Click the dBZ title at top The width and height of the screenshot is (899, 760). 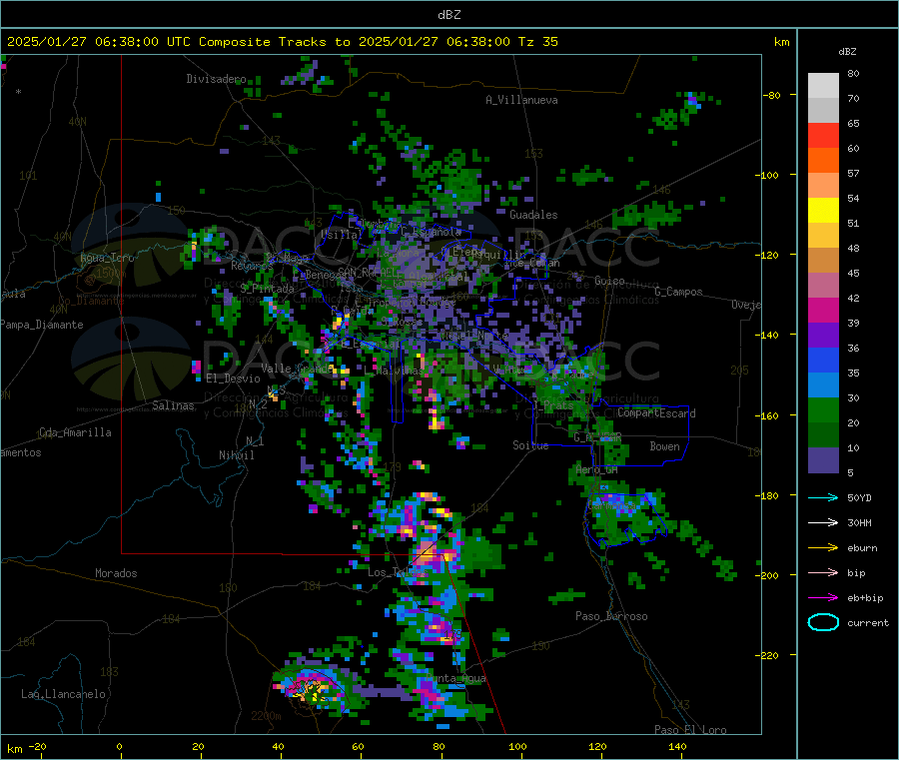click(449, 14)
